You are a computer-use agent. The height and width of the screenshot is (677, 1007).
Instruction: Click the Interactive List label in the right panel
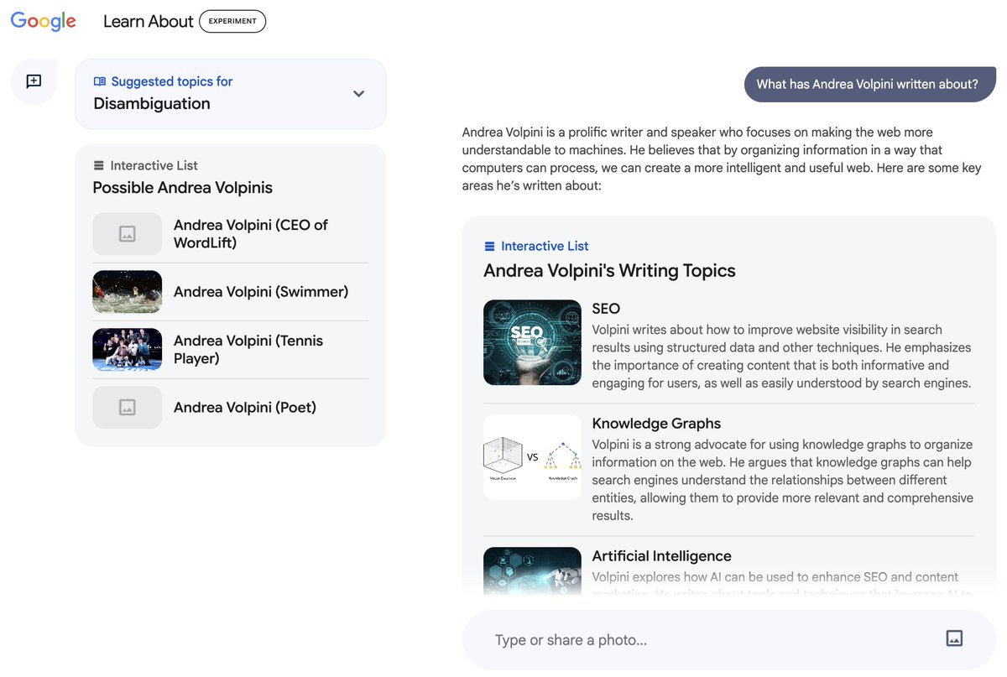(545, 246)
